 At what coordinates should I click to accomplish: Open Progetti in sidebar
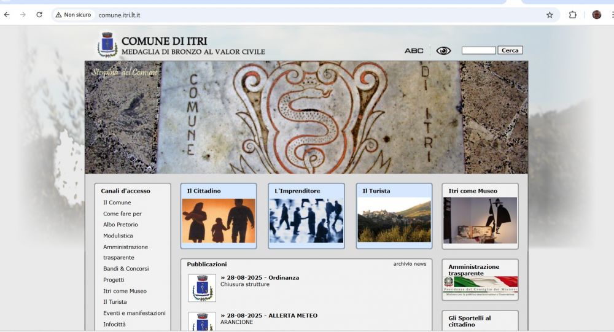pyautogui.click(x=114, y=280)
